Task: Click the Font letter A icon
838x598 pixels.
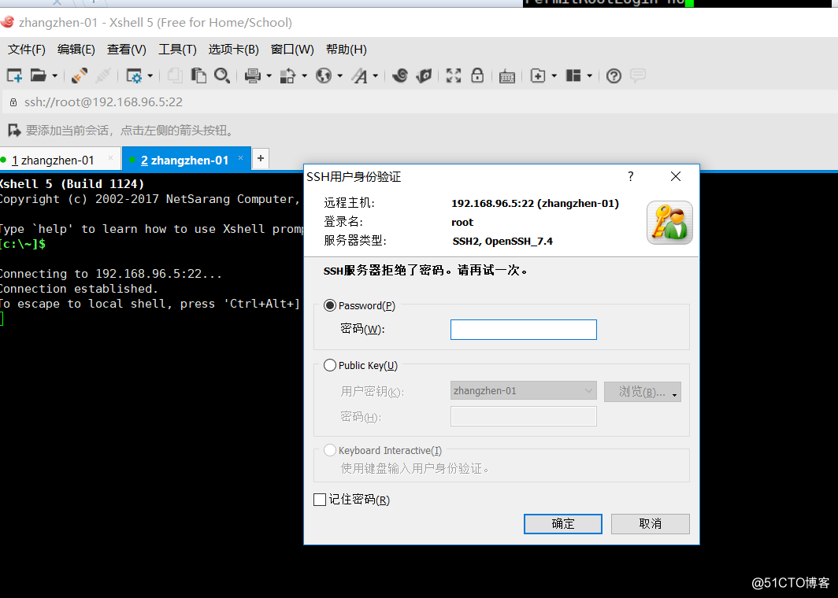Action: (x=360, y=76)
